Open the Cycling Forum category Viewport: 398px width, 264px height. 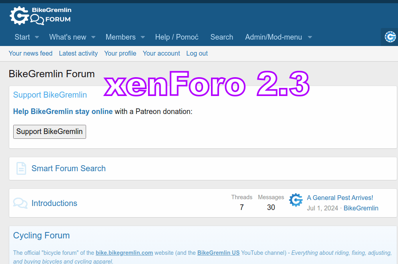[41, 235]
